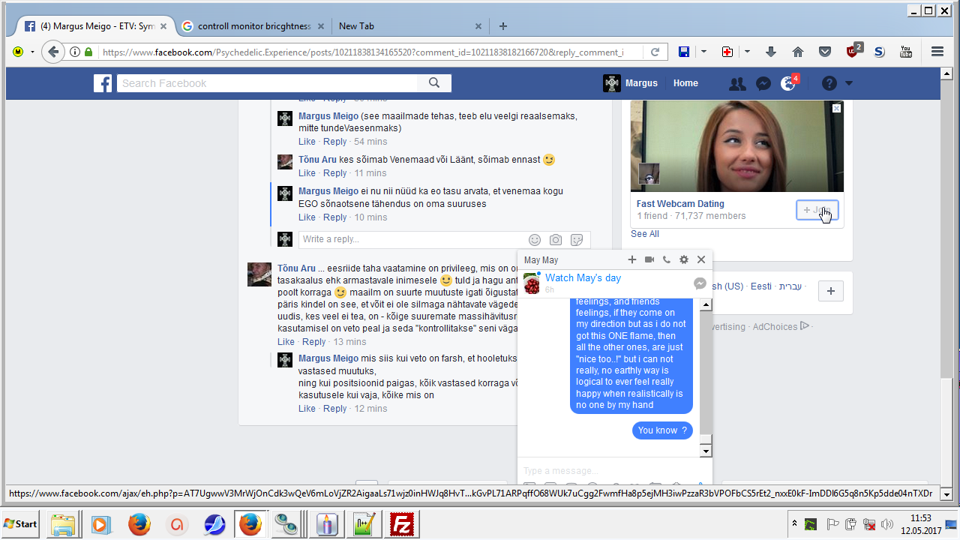This screenshot has width=960, height=540.
Task: Go to the Firefox home page
Action: [x=798, y=52]
